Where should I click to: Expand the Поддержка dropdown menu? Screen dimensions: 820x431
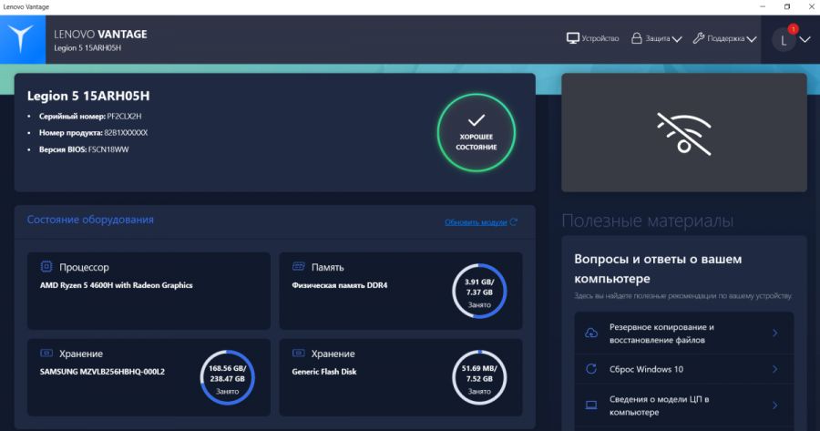pyautogui.click(x=724, y=38)
